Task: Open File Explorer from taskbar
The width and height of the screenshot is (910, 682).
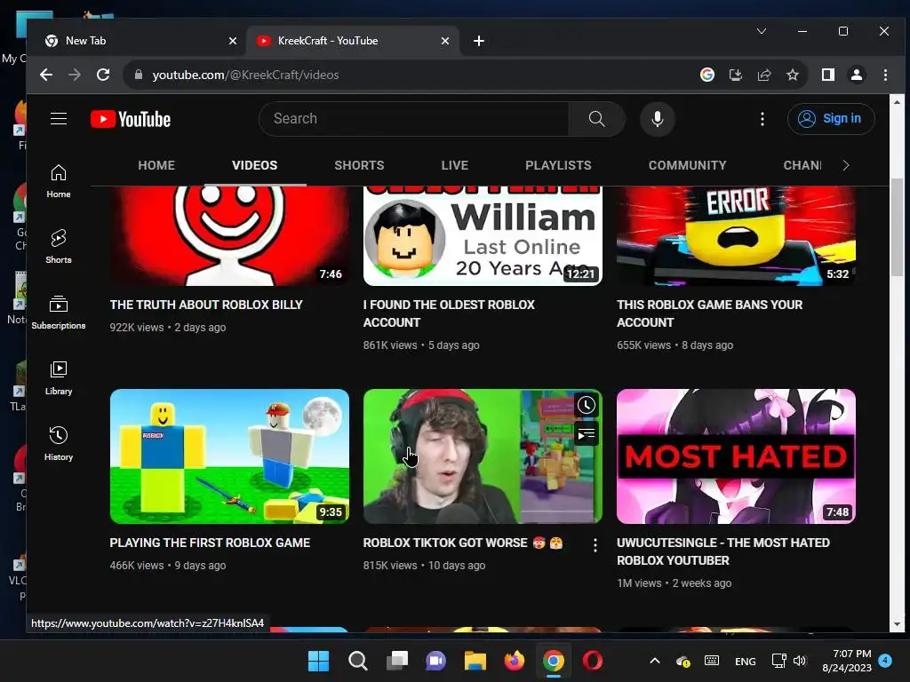Action: (475, 661)
